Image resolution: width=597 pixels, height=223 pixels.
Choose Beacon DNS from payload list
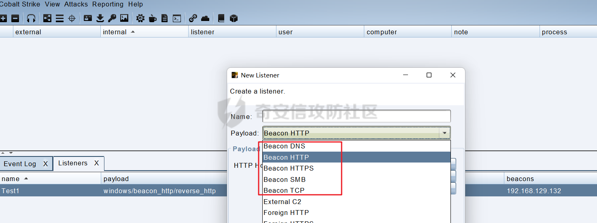357,146
